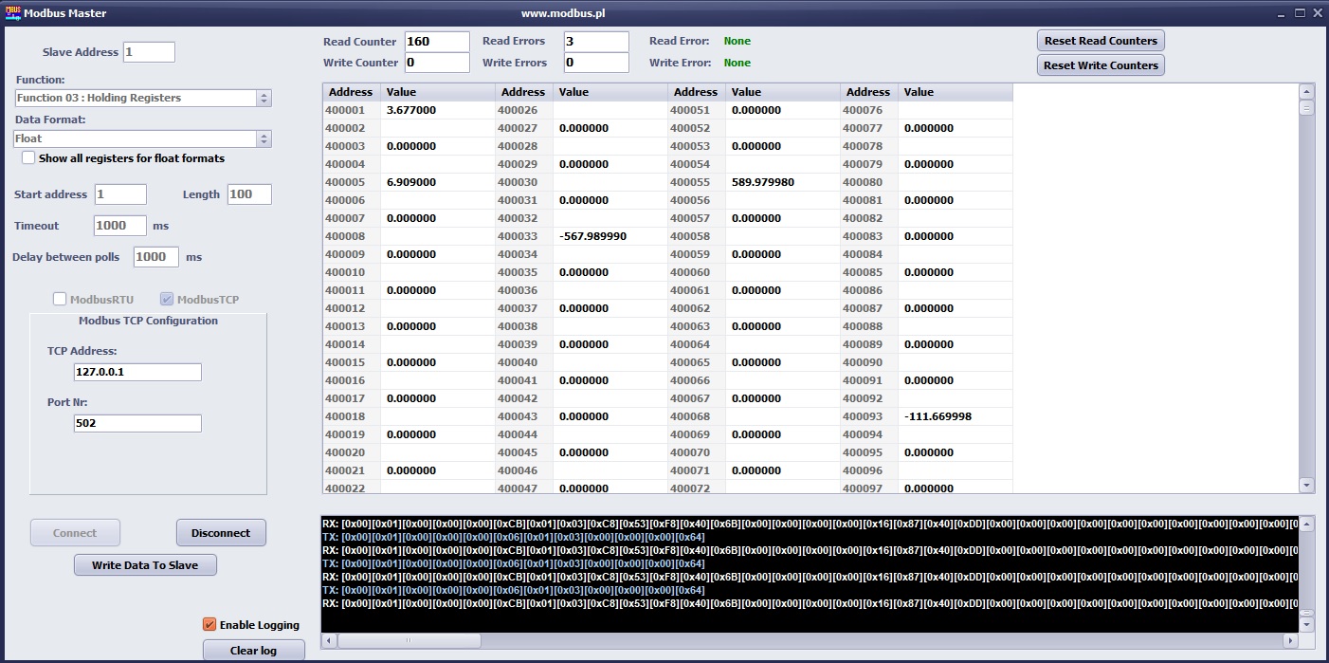Select value 589.979980 at address 400055
This screenshot has width=1329, height=663.
[x=763, y=182]
